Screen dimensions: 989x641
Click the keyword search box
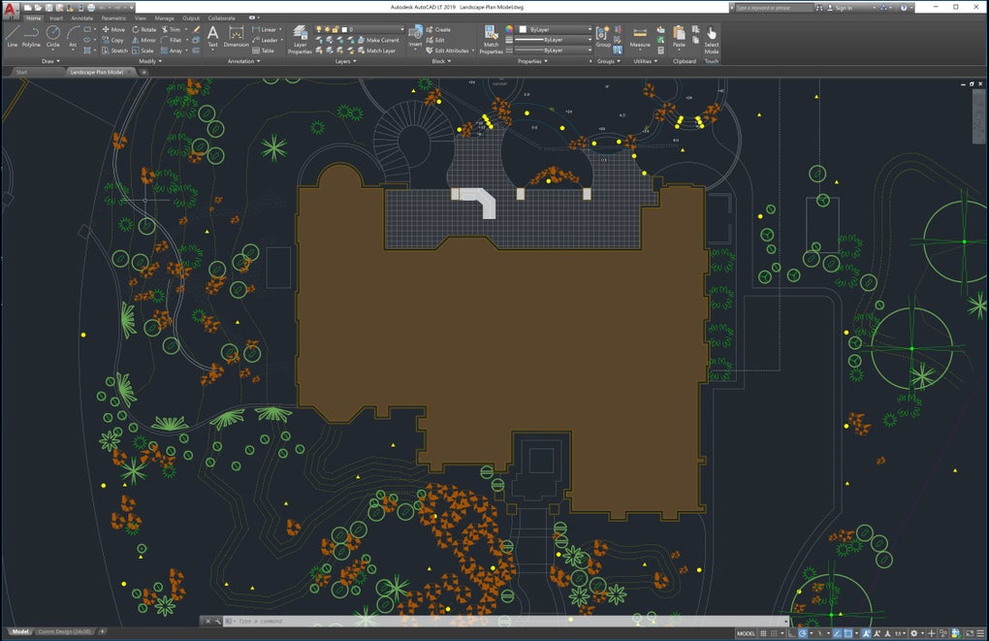pos(775,8)
